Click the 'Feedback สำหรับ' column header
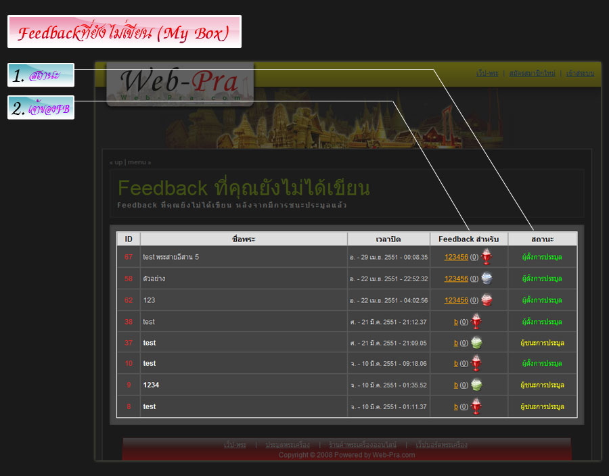609x476 pixels. pos(468,239)
